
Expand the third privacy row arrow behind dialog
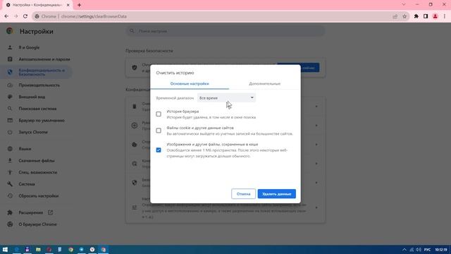click(x=316, y=145)
